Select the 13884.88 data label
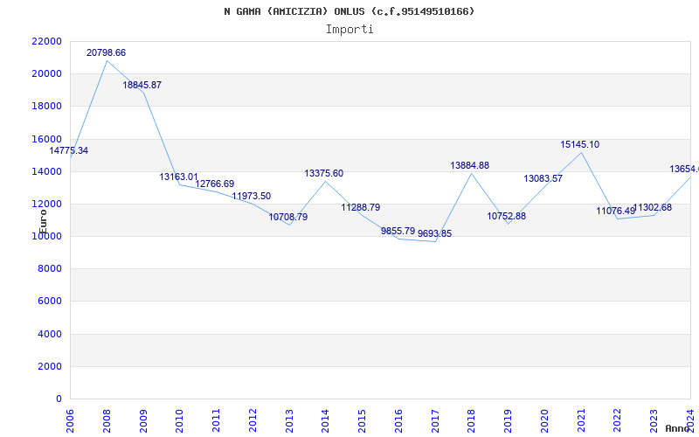This screenshot has width=699, height=437. pos(470,165)
